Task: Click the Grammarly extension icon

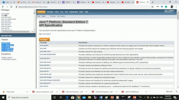Action: click(166, 7)
